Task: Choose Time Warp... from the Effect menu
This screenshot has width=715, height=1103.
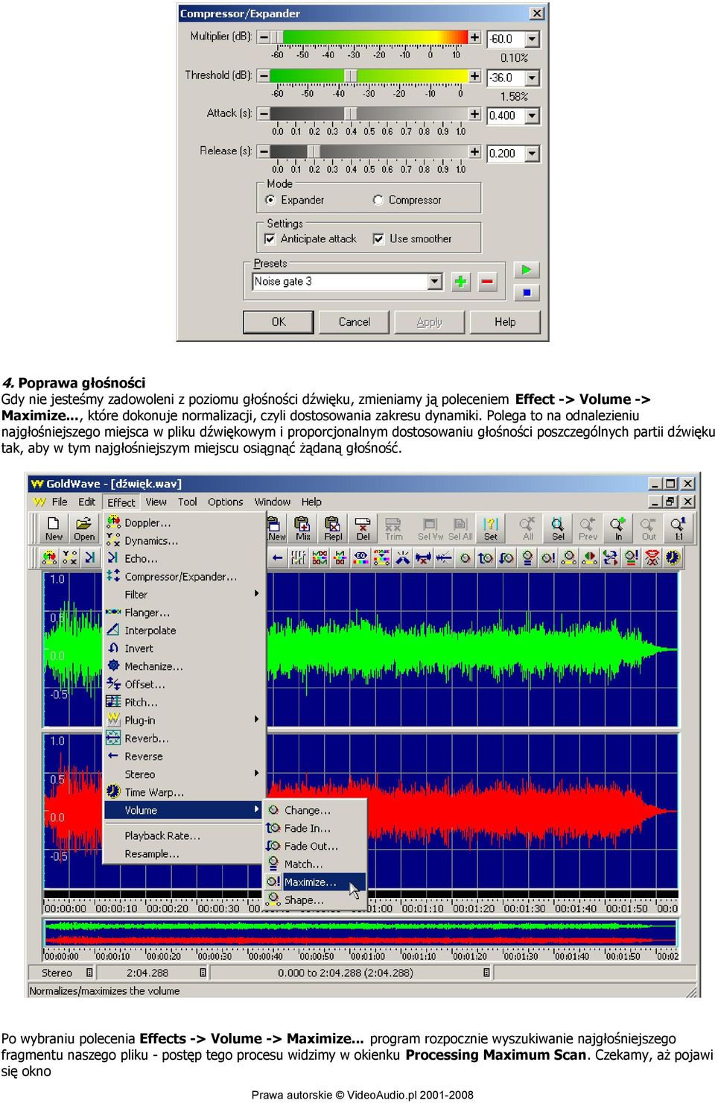Action: click(184, 792)
